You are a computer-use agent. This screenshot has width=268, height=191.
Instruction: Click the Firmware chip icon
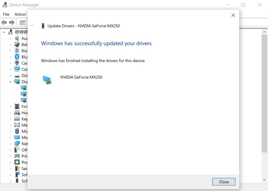coord(17,106)
